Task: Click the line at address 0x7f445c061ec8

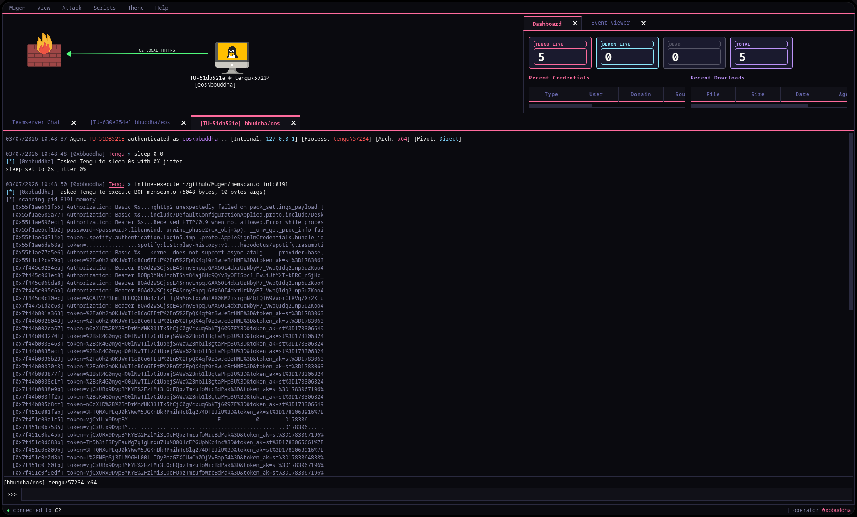Action: [x=168, y=275]
